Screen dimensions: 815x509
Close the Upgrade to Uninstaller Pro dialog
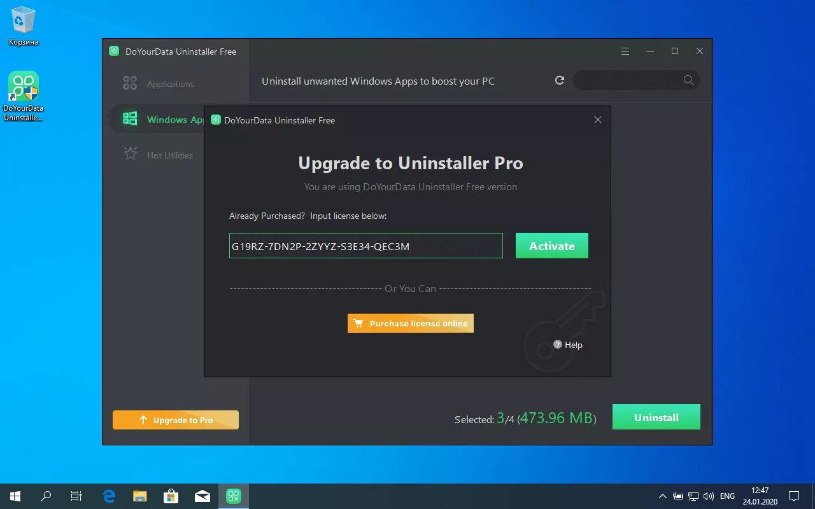tap(597, 120)
